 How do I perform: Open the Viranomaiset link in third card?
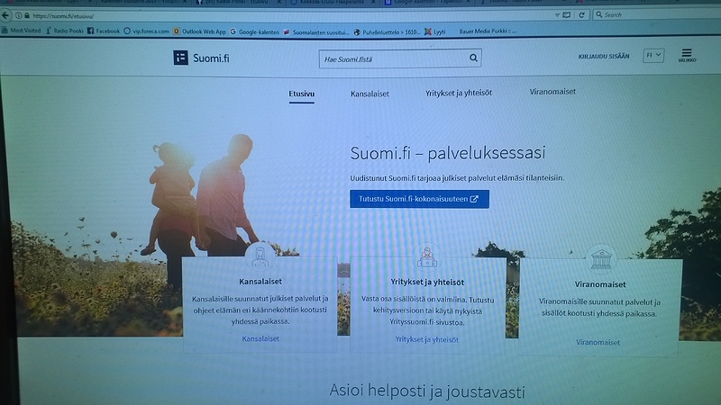coord(598,342)
